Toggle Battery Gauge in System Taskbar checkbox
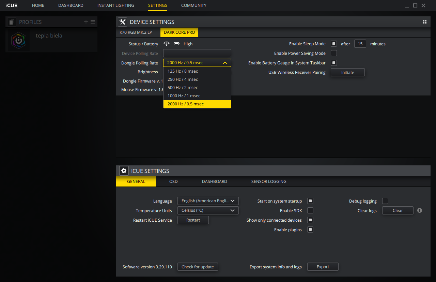The height and width of the screenshot is (282, 436). click(334, 63)
